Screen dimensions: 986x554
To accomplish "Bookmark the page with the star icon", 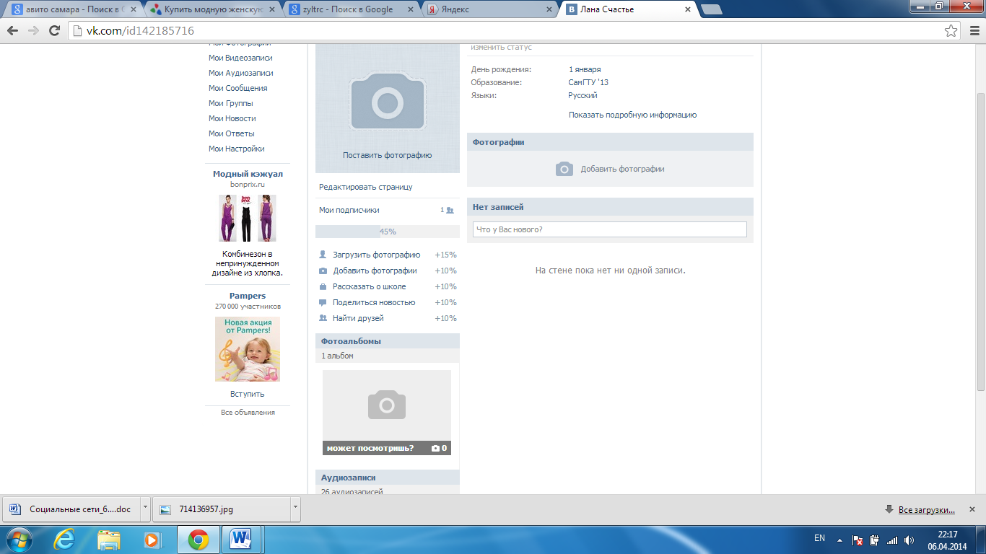I will point(951,31).
